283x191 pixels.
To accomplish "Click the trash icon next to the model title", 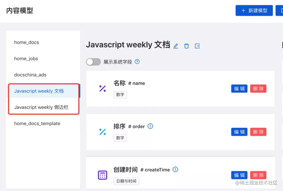I will [186, 46].
